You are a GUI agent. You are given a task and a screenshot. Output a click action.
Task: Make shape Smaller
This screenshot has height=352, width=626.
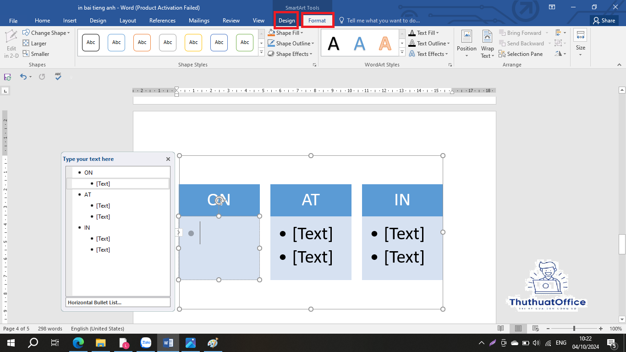tap(36, 54)
